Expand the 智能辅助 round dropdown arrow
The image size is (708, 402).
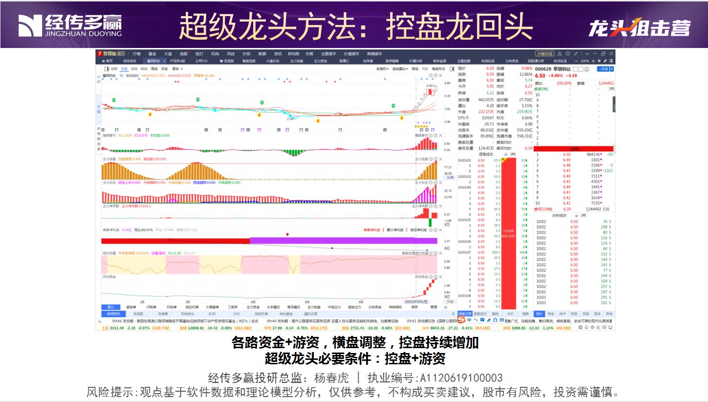(x=121, y=76)
